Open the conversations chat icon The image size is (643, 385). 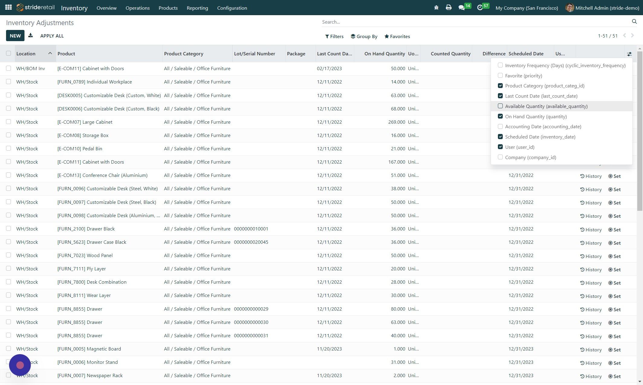(x=461, y=8)
